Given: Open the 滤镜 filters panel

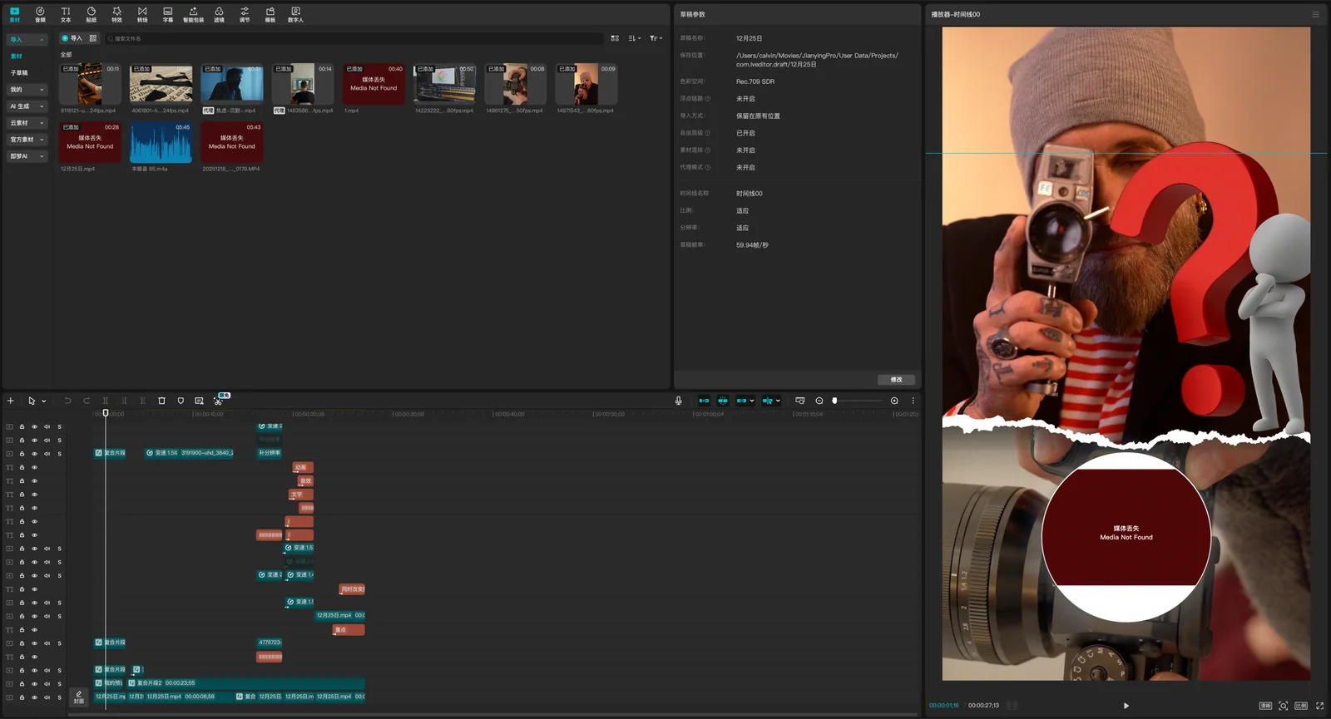Looking at the screenshot, I should tap(219, 14).
